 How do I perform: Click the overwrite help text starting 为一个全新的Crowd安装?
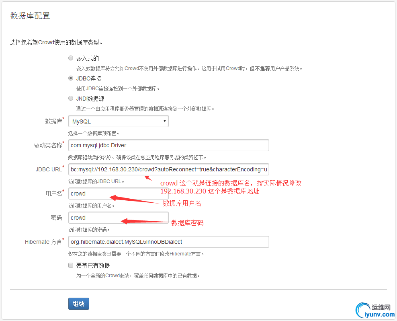[138, 276]
